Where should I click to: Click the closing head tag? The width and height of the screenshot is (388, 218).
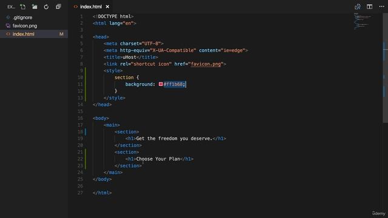pyautogui.click(x=102, y=105)
